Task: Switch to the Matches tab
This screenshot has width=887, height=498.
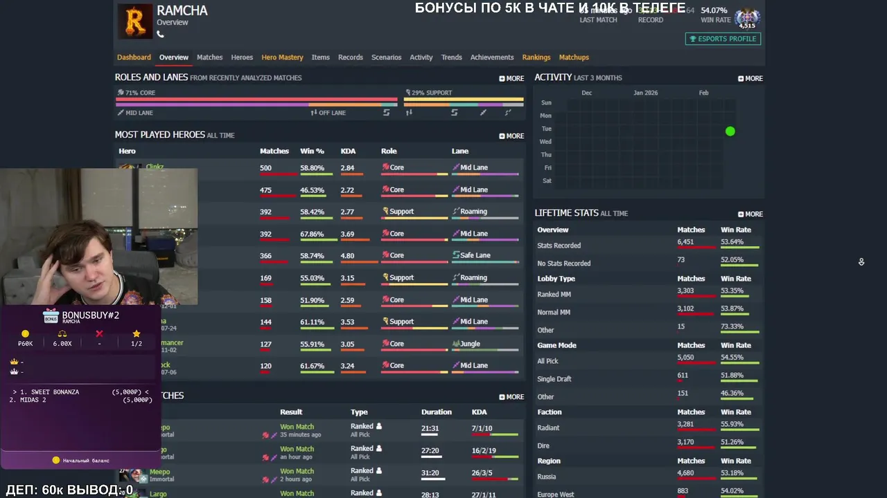Action: [210, 57]
